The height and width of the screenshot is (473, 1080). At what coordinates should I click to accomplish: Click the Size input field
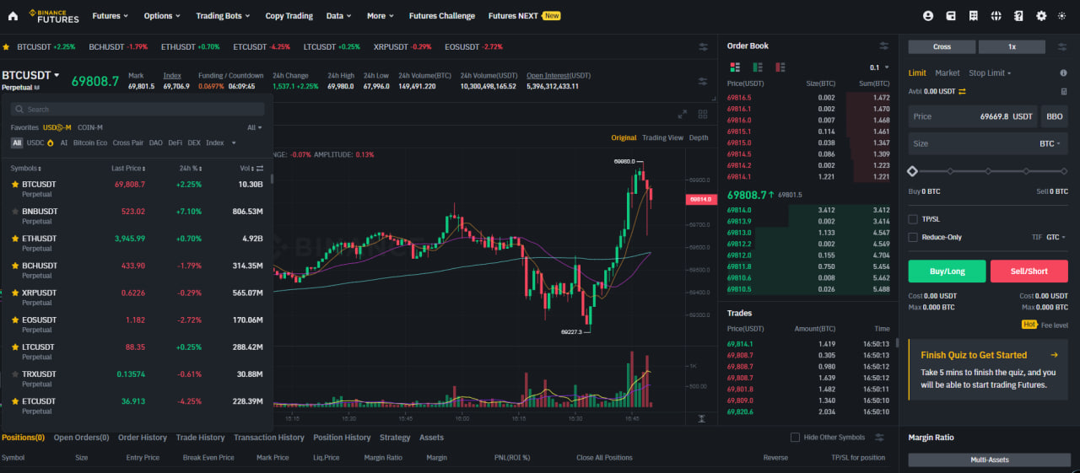988,143
